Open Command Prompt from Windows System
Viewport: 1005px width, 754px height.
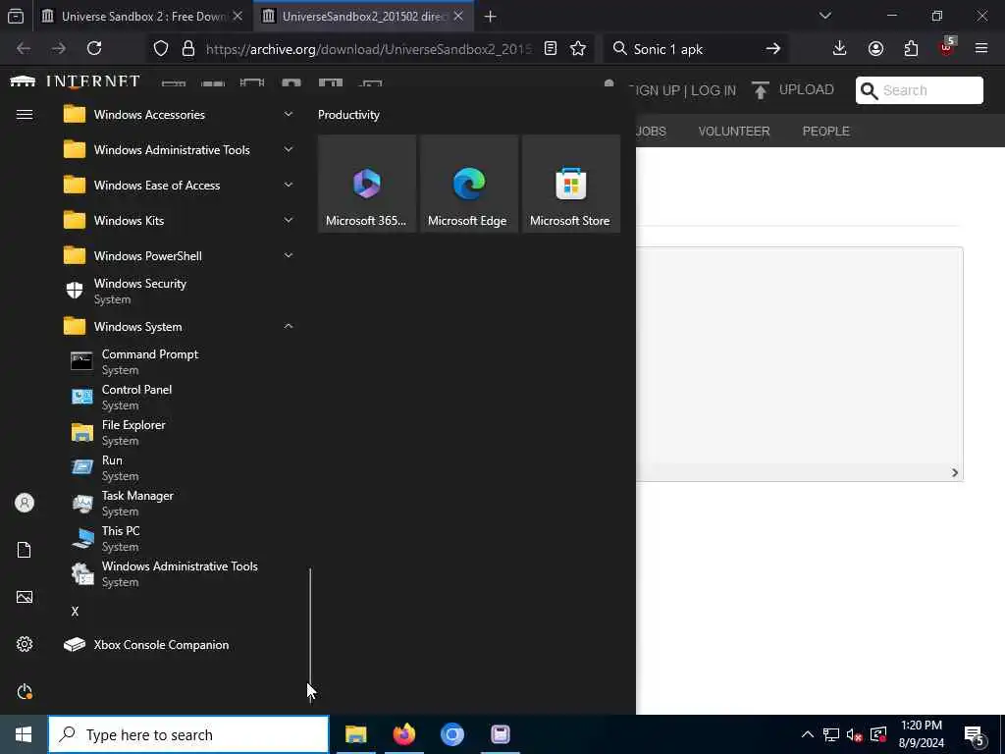tap(180, 361)
